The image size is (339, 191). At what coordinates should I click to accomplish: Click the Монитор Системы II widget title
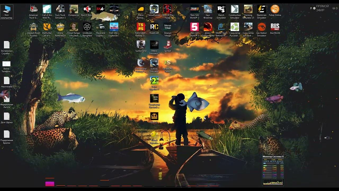point(273,157)
